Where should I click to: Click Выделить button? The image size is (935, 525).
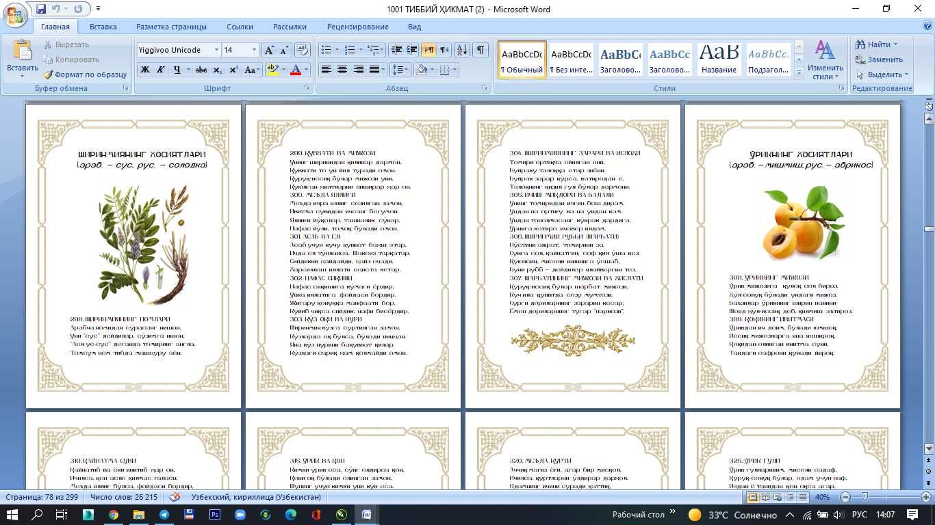882,75
